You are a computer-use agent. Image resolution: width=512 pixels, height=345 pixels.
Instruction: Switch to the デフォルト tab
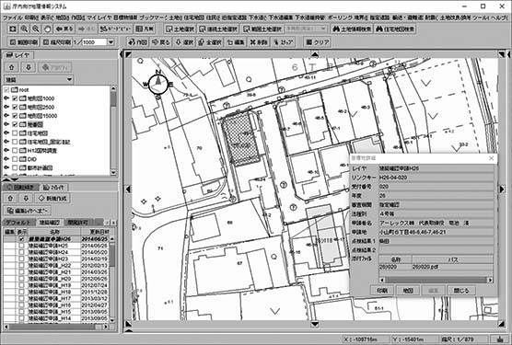(x=19, y=223)
